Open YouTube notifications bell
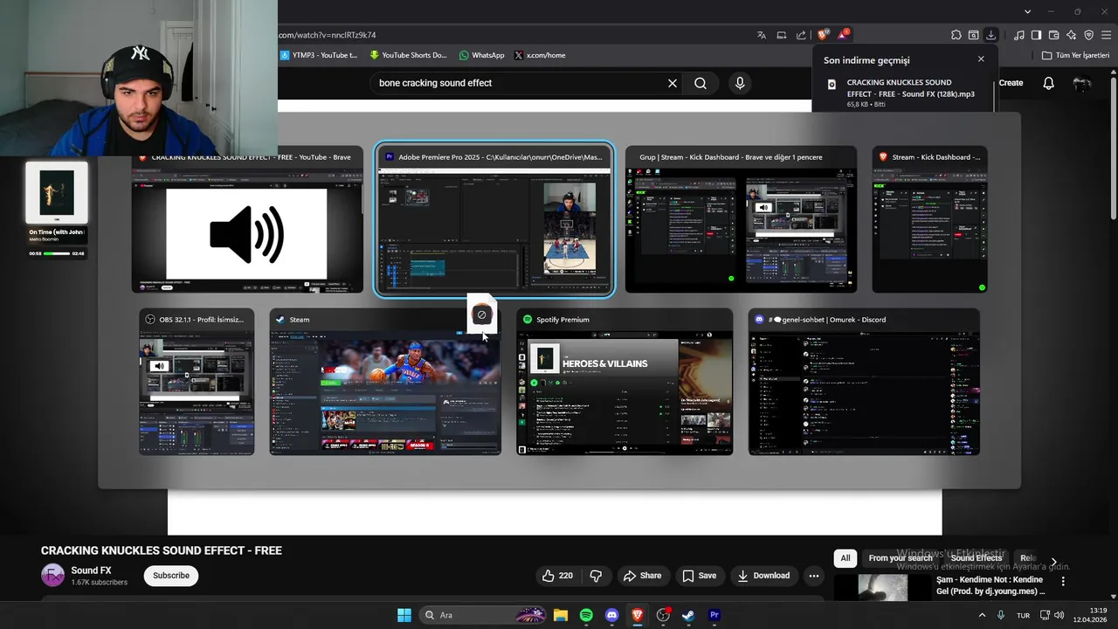Viewport: 1118px width, 629px height. [1049, 83]
